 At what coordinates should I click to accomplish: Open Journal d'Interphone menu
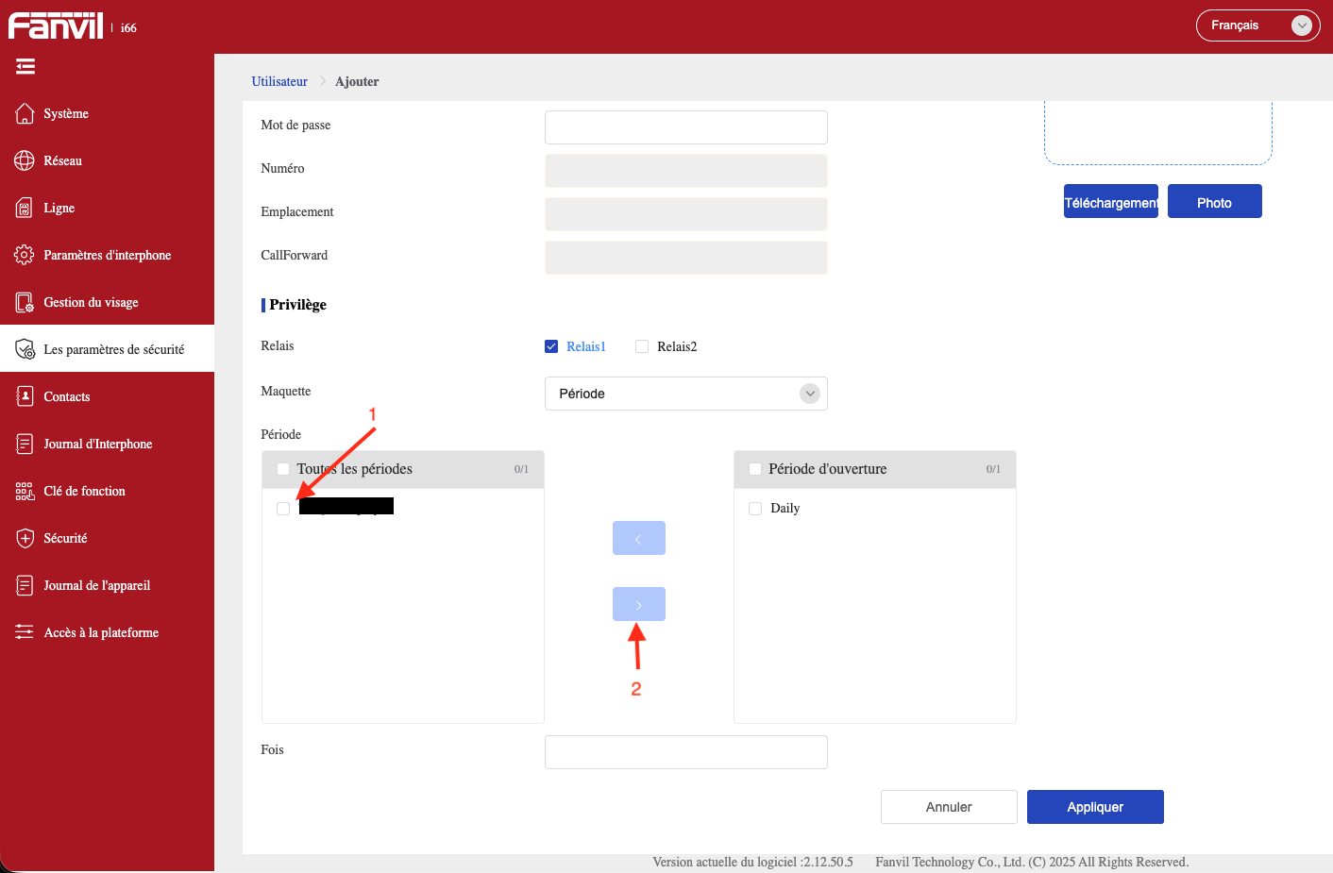click(x=97, y=444)
